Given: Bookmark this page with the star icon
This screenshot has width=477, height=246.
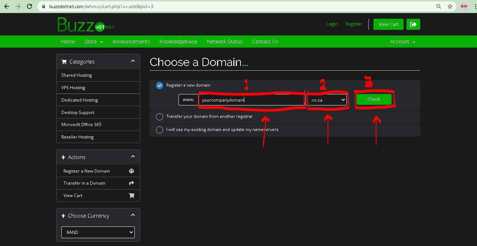Looking at the screenshot, I should pyautogui.click(x=450, y=6).
